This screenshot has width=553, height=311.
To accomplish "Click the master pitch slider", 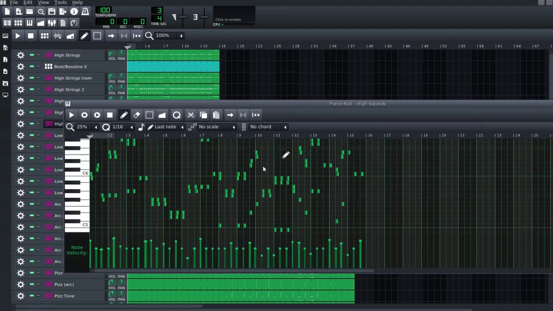I will coord(204,17).
